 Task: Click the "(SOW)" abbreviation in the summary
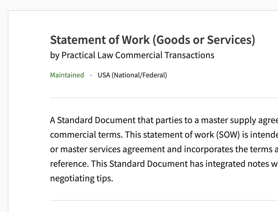pos(226,135)
